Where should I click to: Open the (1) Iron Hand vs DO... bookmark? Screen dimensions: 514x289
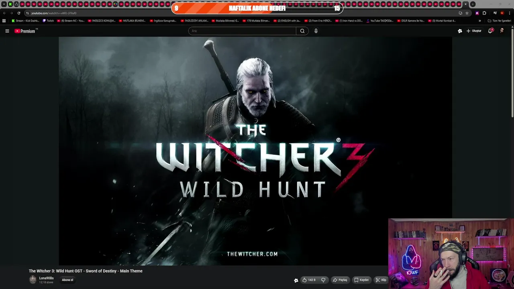[x=349, y=20]
